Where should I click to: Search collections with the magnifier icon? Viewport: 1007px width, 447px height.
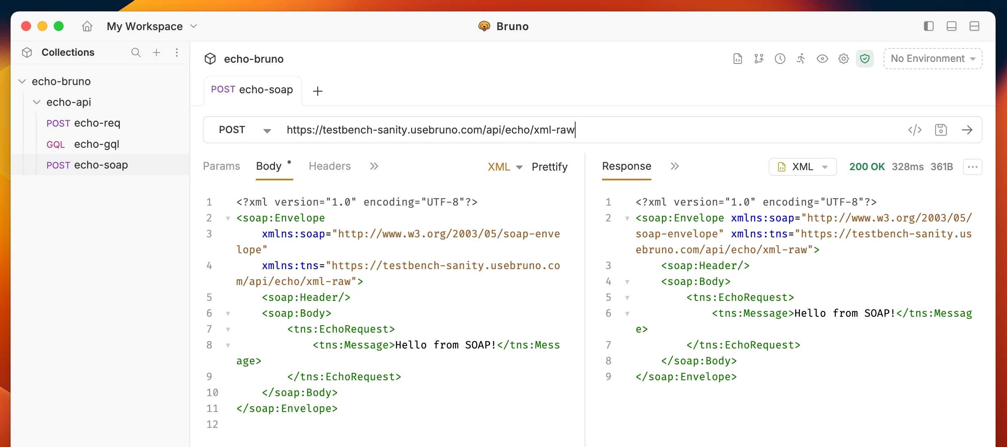pos(136,53)
